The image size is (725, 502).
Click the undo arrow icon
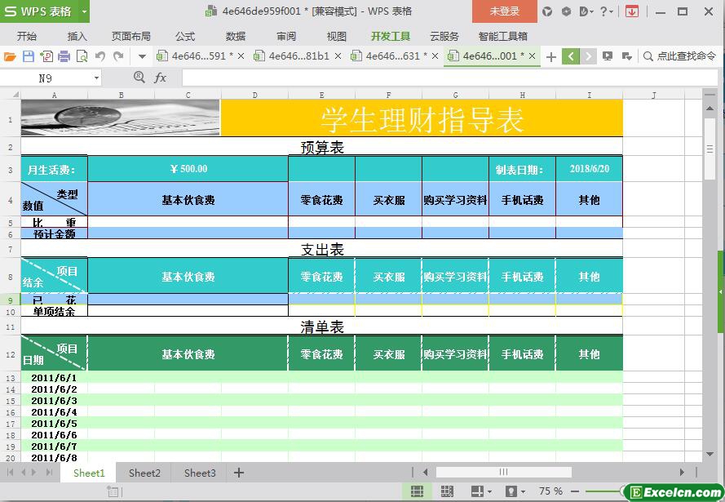pos(99,56)
